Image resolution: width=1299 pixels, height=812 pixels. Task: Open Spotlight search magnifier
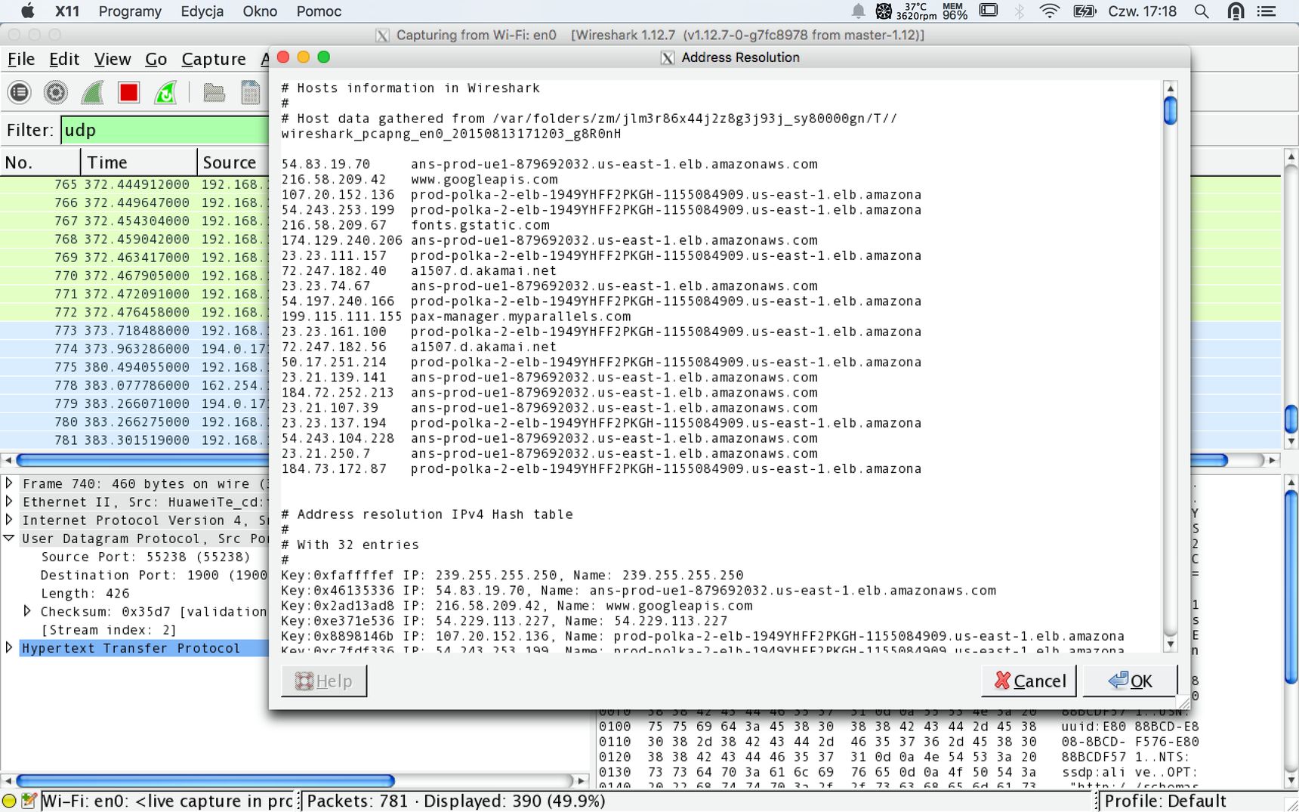click(x=1202, y=11)
